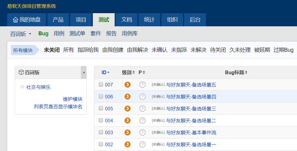This screenshot has width=297, height=151.
Task: Open bug 与好友聊天-备选场景四
Action: (x=191, y=97)
